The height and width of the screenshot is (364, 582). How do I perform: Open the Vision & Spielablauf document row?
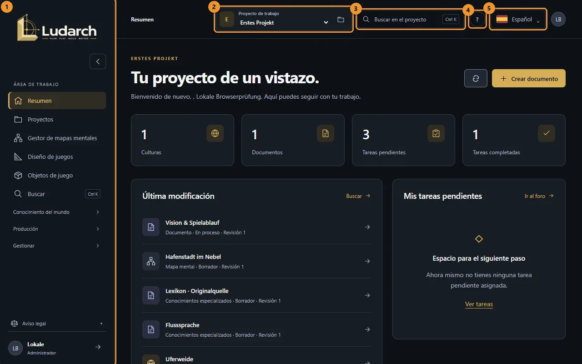(x=256, y=227)
